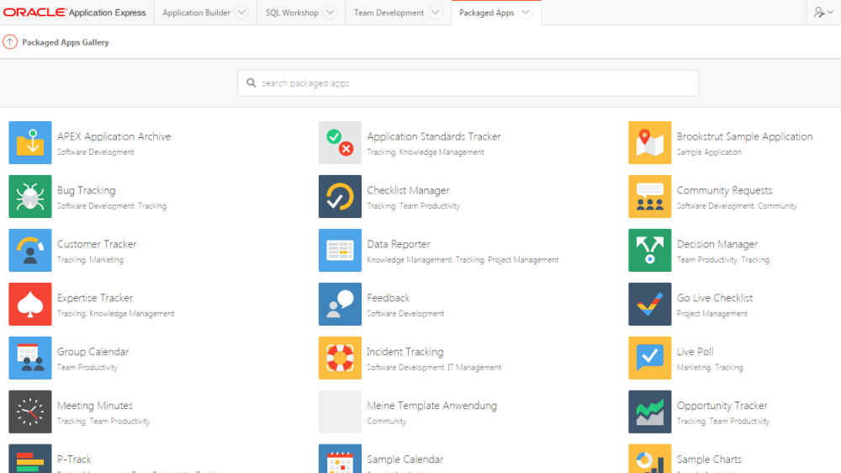This screenshot has height=473, width=841.
Task: Open the Incident Tracking title
Action: (x=405, y=352)
